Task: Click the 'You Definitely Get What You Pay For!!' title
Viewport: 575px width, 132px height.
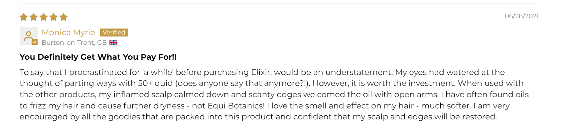Action: tap(98, 57)
